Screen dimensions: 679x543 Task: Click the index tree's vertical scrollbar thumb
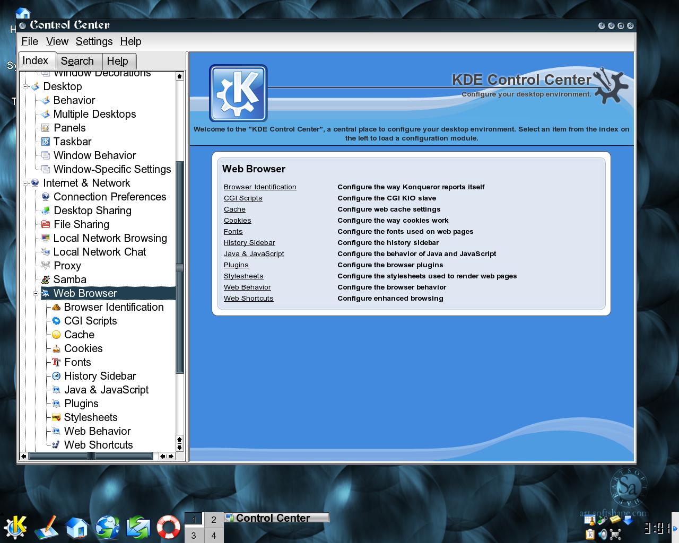[x=180, y=268]
